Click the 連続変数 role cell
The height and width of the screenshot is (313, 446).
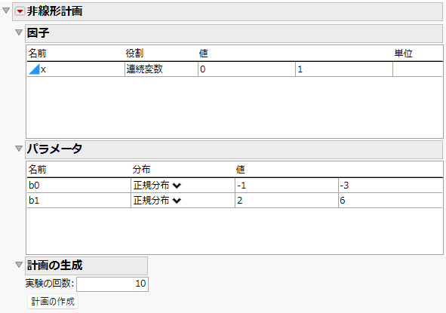[161, 69]
